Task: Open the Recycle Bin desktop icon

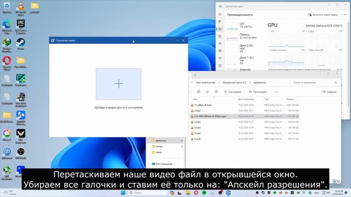Action: [7, 7]
